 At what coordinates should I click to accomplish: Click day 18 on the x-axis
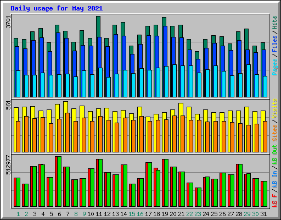click(x=156, y=214)
